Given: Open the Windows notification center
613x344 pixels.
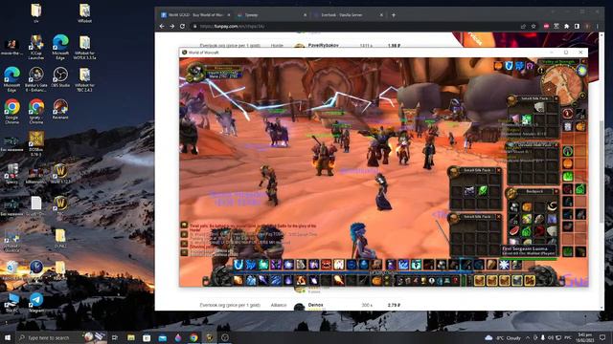Looking at the screenshot, I should pyautogui.click(x=602, y=337).
